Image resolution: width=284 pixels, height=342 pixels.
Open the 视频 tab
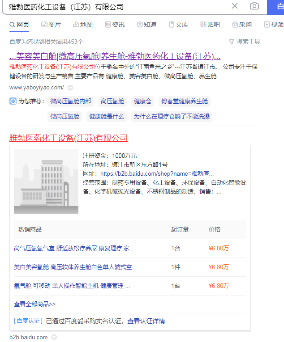[274, 25]
